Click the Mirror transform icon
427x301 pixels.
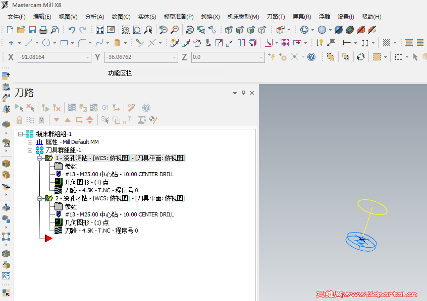coord(208,43)
